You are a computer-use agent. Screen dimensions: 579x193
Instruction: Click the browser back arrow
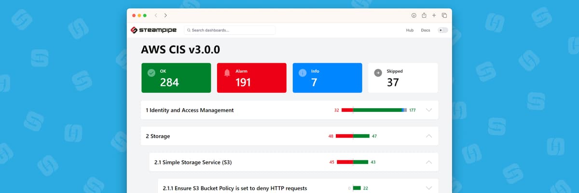click(x=156, y=15)
